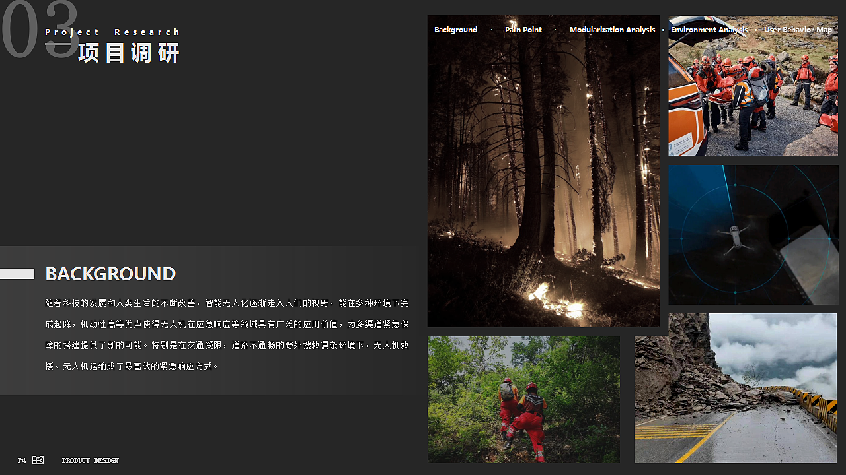
Task: Click the PRODUCT DESIGN footer label
Action: tap(91, 460)
